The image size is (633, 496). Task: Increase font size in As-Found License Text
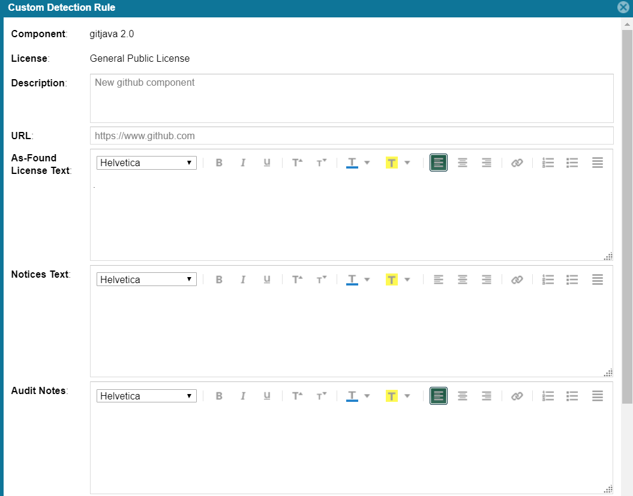(x=297, y=163)
